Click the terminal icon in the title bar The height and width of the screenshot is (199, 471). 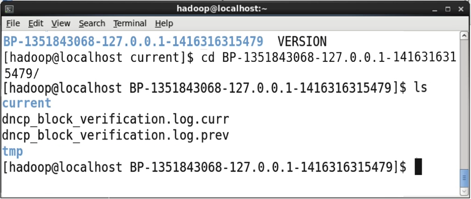pyautogui.click(x=9, y=9)
